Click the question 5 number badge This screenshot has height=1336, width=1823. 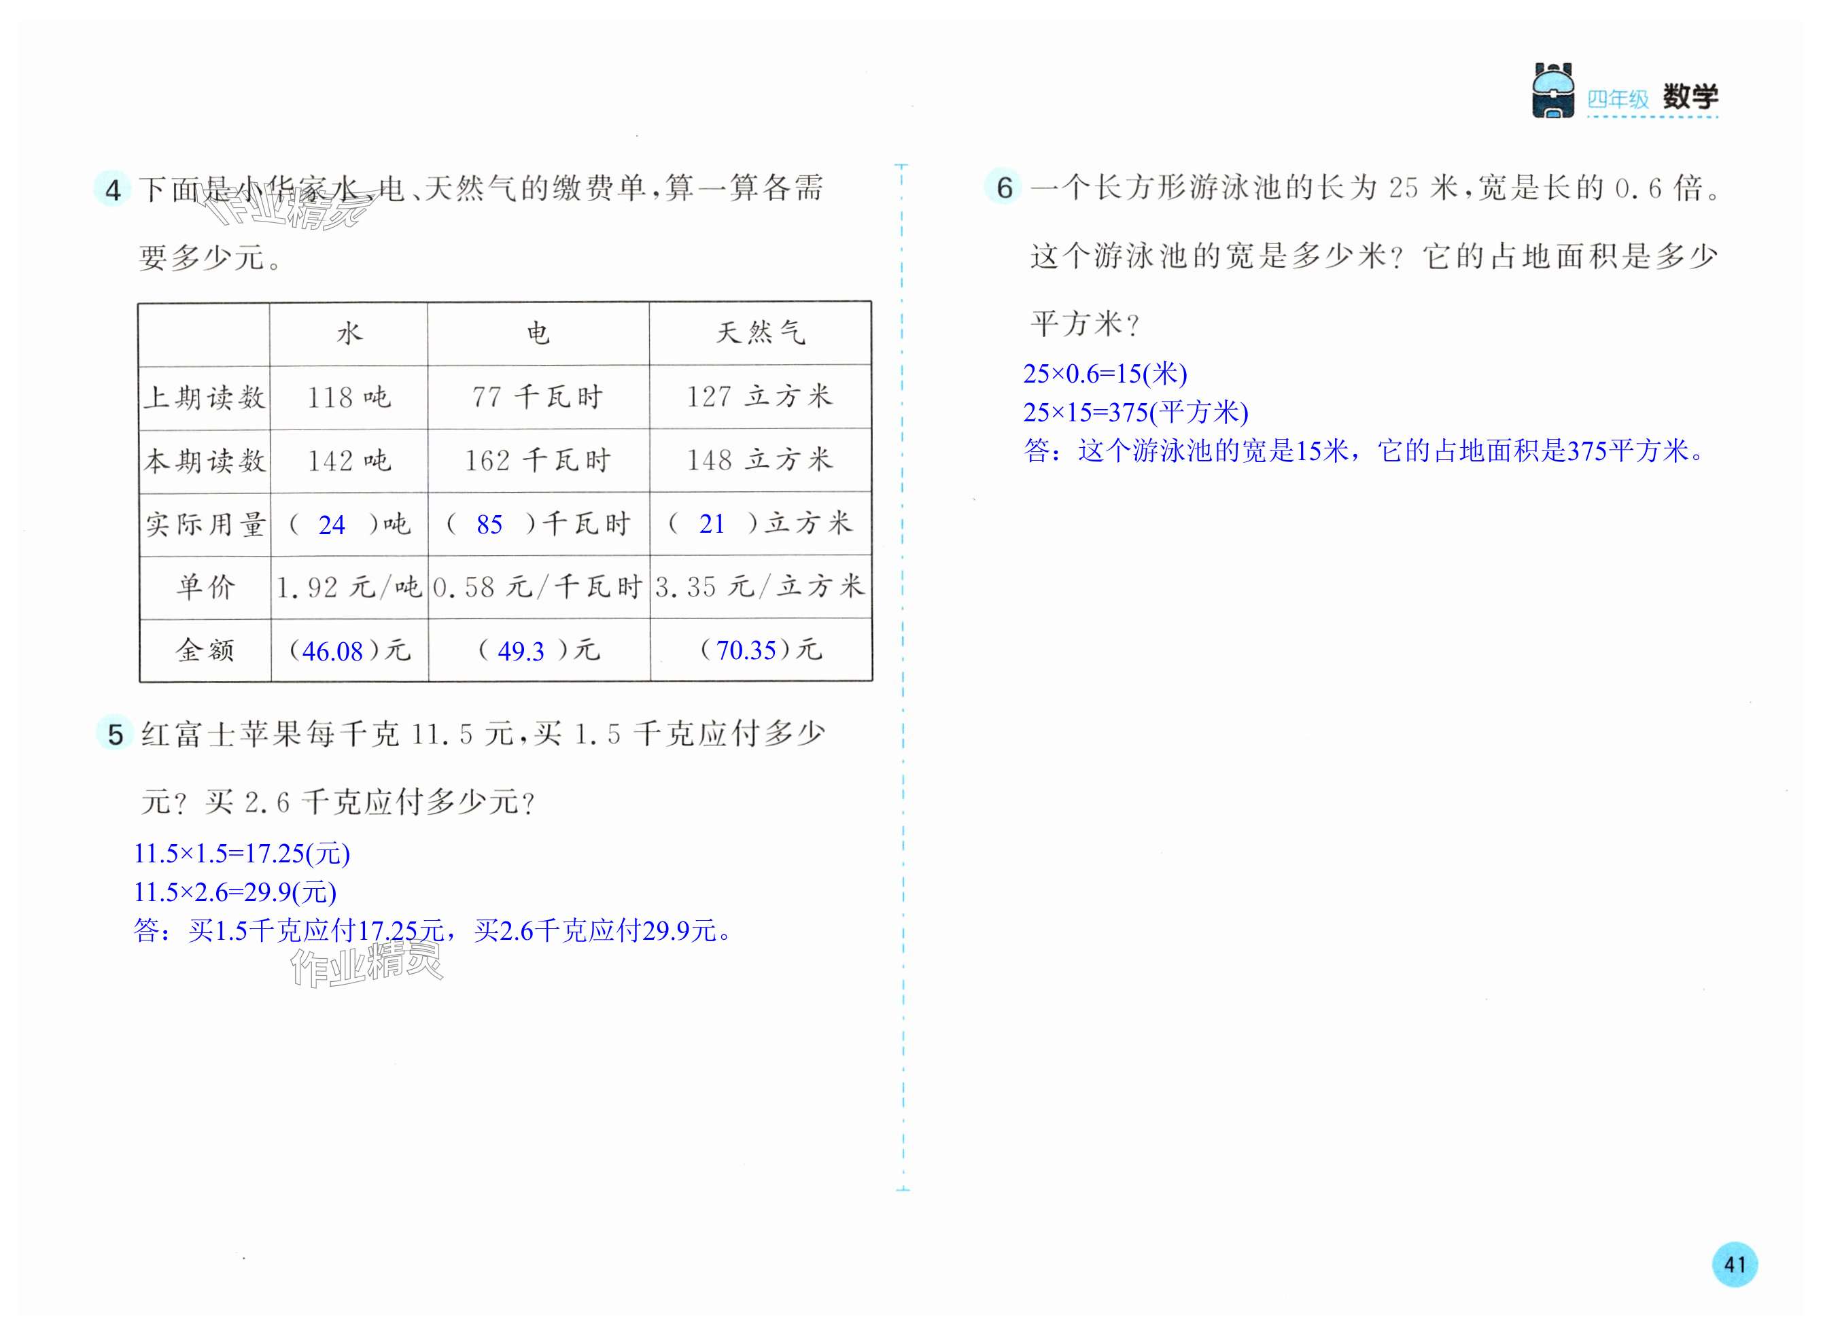116,735
